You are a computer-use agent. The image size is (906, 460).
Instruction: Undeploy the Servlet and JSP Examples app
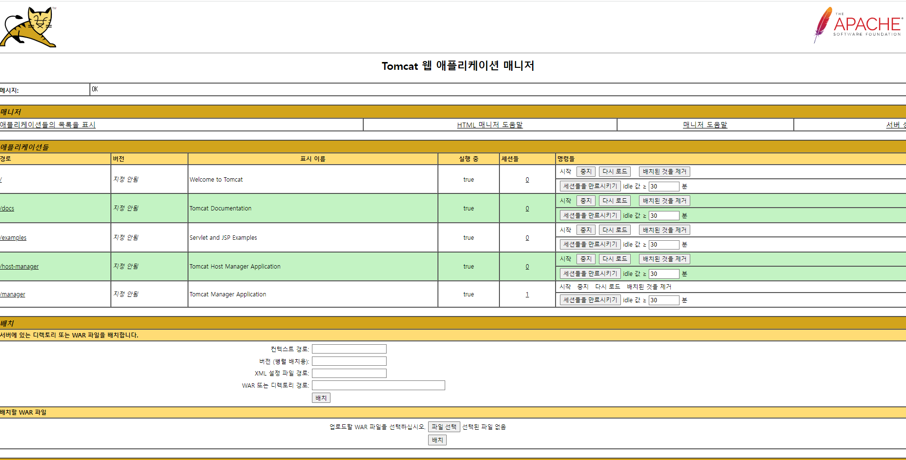click(664, 230)
